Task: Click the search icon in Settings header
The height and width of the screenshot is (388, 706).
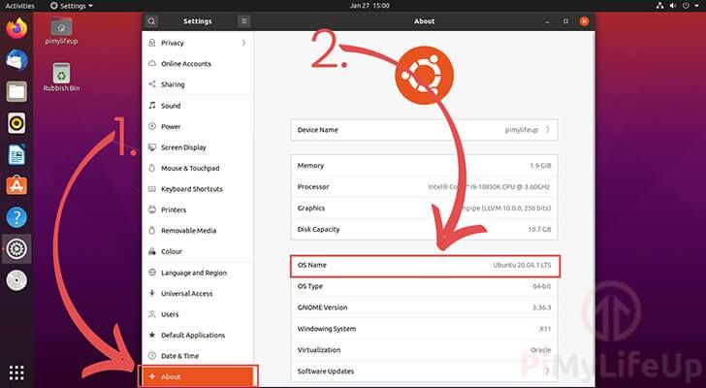Action: pyautogui.click(x=151, y=21)
